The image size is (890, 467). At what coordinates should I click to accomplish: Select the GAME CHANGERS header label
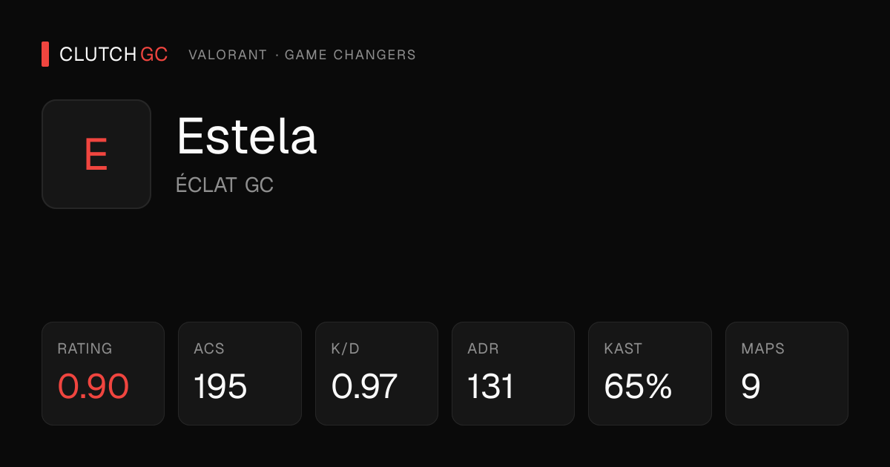click(350, 55)
